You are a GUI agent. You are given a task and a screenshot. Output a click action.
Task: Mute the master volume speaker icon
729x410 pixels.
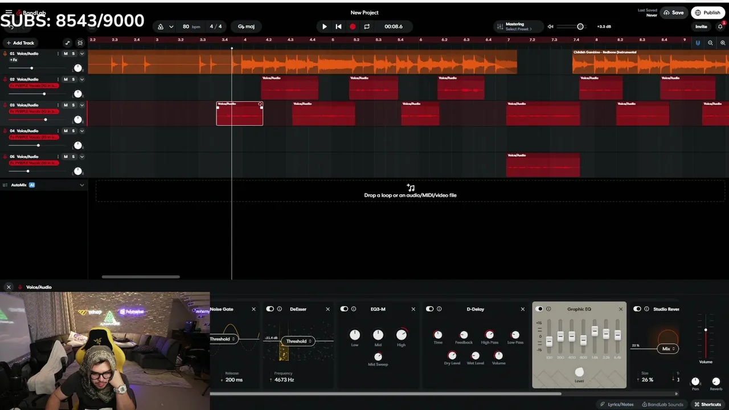pos(550,27)
